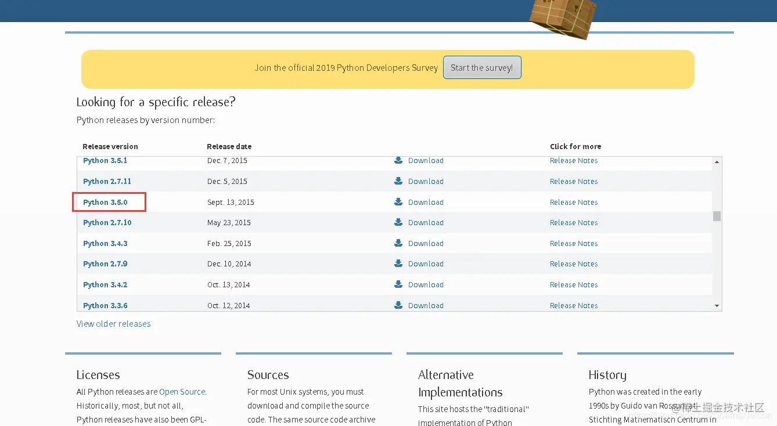
Task: Click the Feb. 25, 2015 release date
Action: pyautogui.click(x=229, y=243)
